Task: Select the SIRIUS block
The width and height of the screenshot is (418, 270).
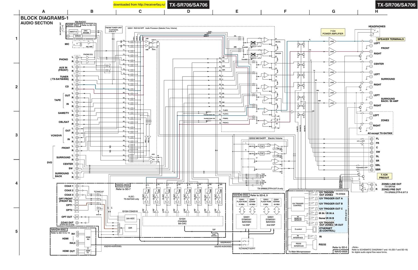Action: 78,36
